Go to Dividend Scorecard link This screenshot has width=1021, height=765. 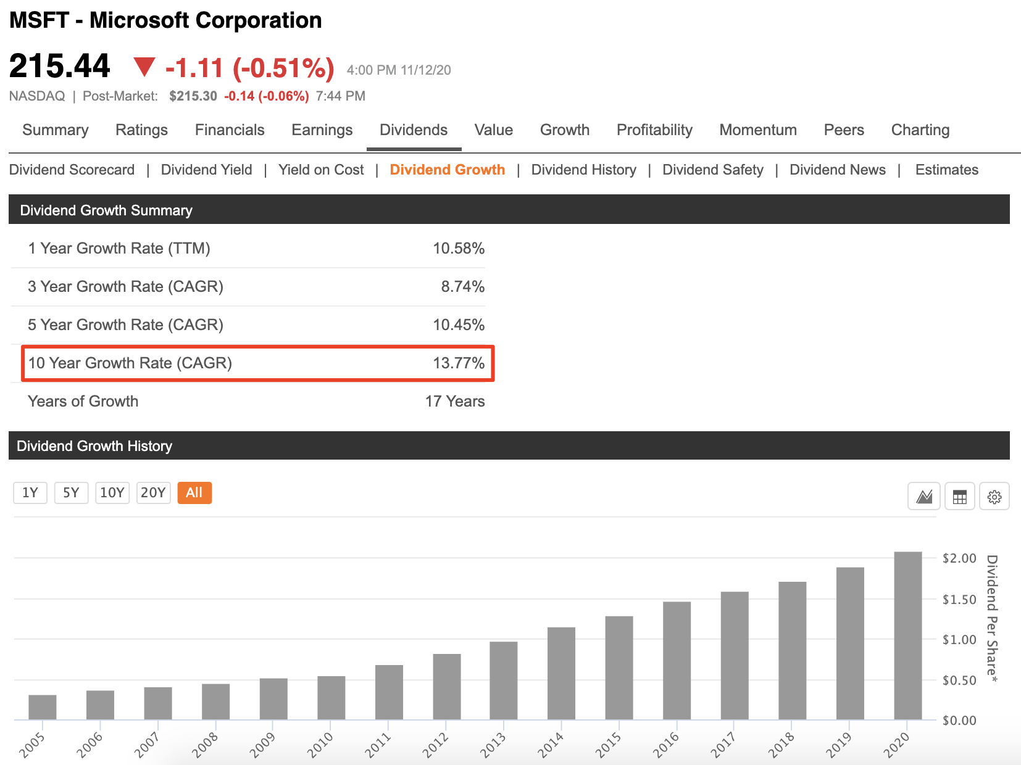click(72, 170)
